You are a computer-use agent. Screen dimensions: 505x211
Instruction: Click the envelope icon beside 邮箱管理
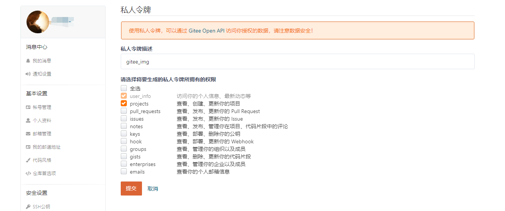tap(28, 134)
